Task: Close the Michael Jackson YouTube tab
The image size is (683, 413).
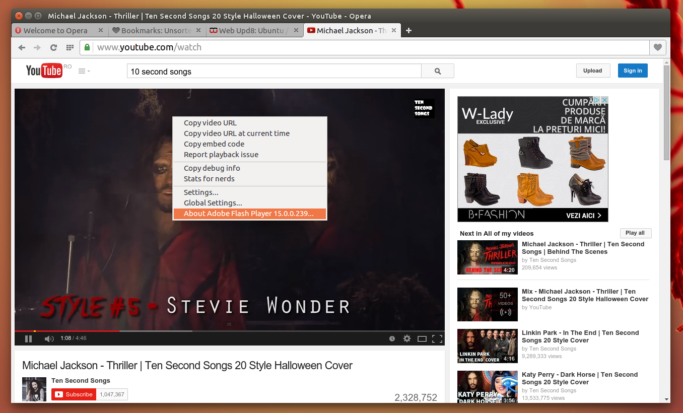Action: coord(394,30)
